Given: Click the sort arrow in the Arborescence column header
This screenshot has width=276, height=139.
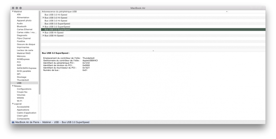Looking at the screenshot, I should point(227,12).
